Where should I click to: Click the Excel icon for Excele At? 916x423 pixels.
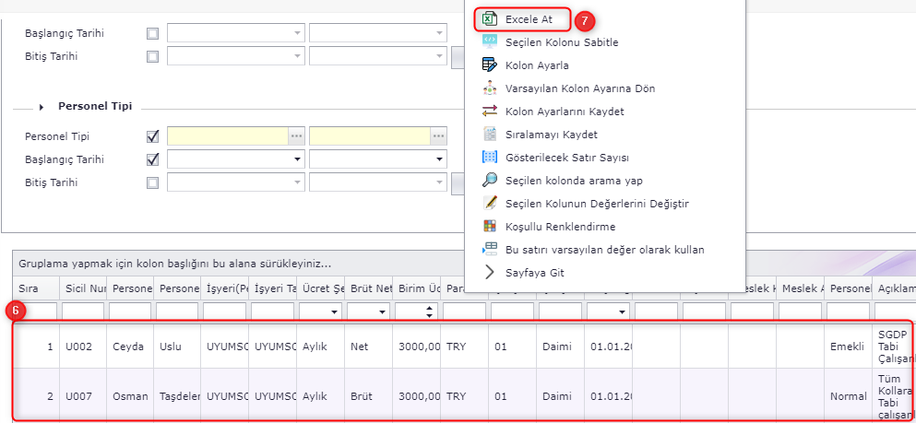tap(489, 19)
